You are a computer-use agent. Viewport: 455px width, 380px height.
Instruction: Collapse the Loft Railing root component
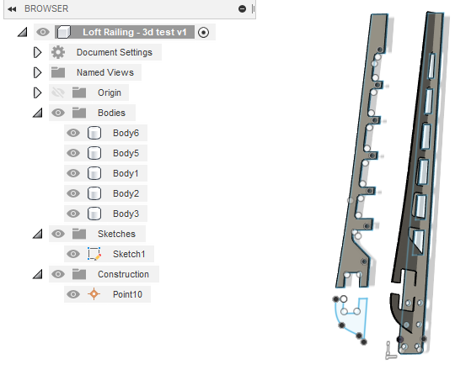click(x=23, y=32)
